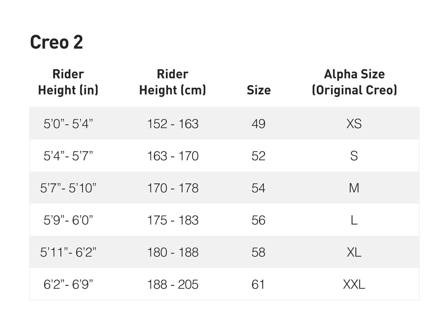The image size is (448, 336).
Task: Click the M alpha size cell
Action: click(x=354, y=188)
